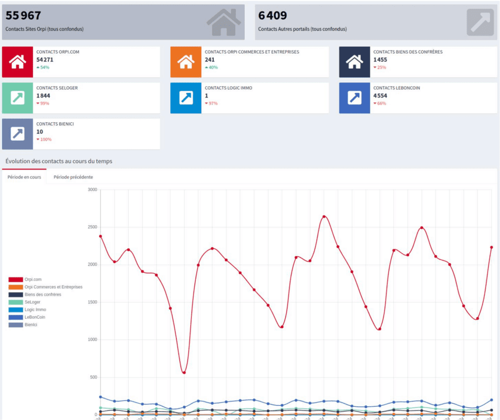Click the green SeLoger arrow icon
The height and width of the screenshot is (420, 500).
coord(18,98)
